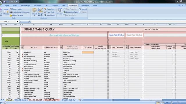Click MakeFlag in WHERE filter columns
This screenshot has height=104, width=186.
pyautogui.click(x=66, y=59)
